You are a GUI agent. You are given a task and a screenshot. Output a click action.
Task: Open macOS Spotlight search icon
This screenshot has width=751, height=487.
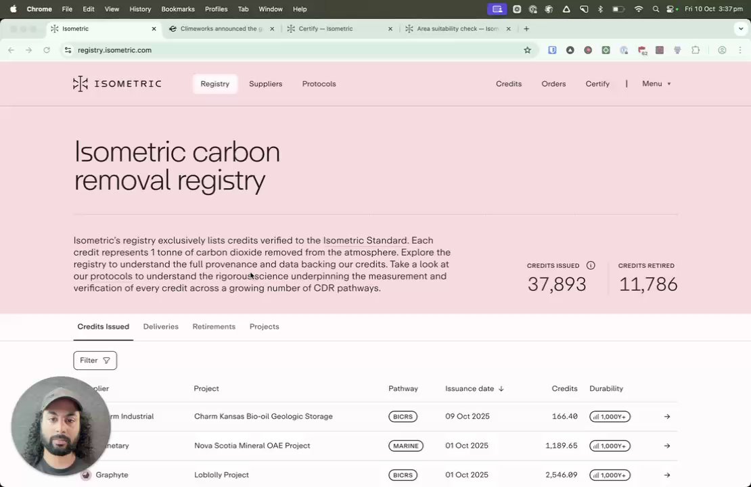click(656, 9)
